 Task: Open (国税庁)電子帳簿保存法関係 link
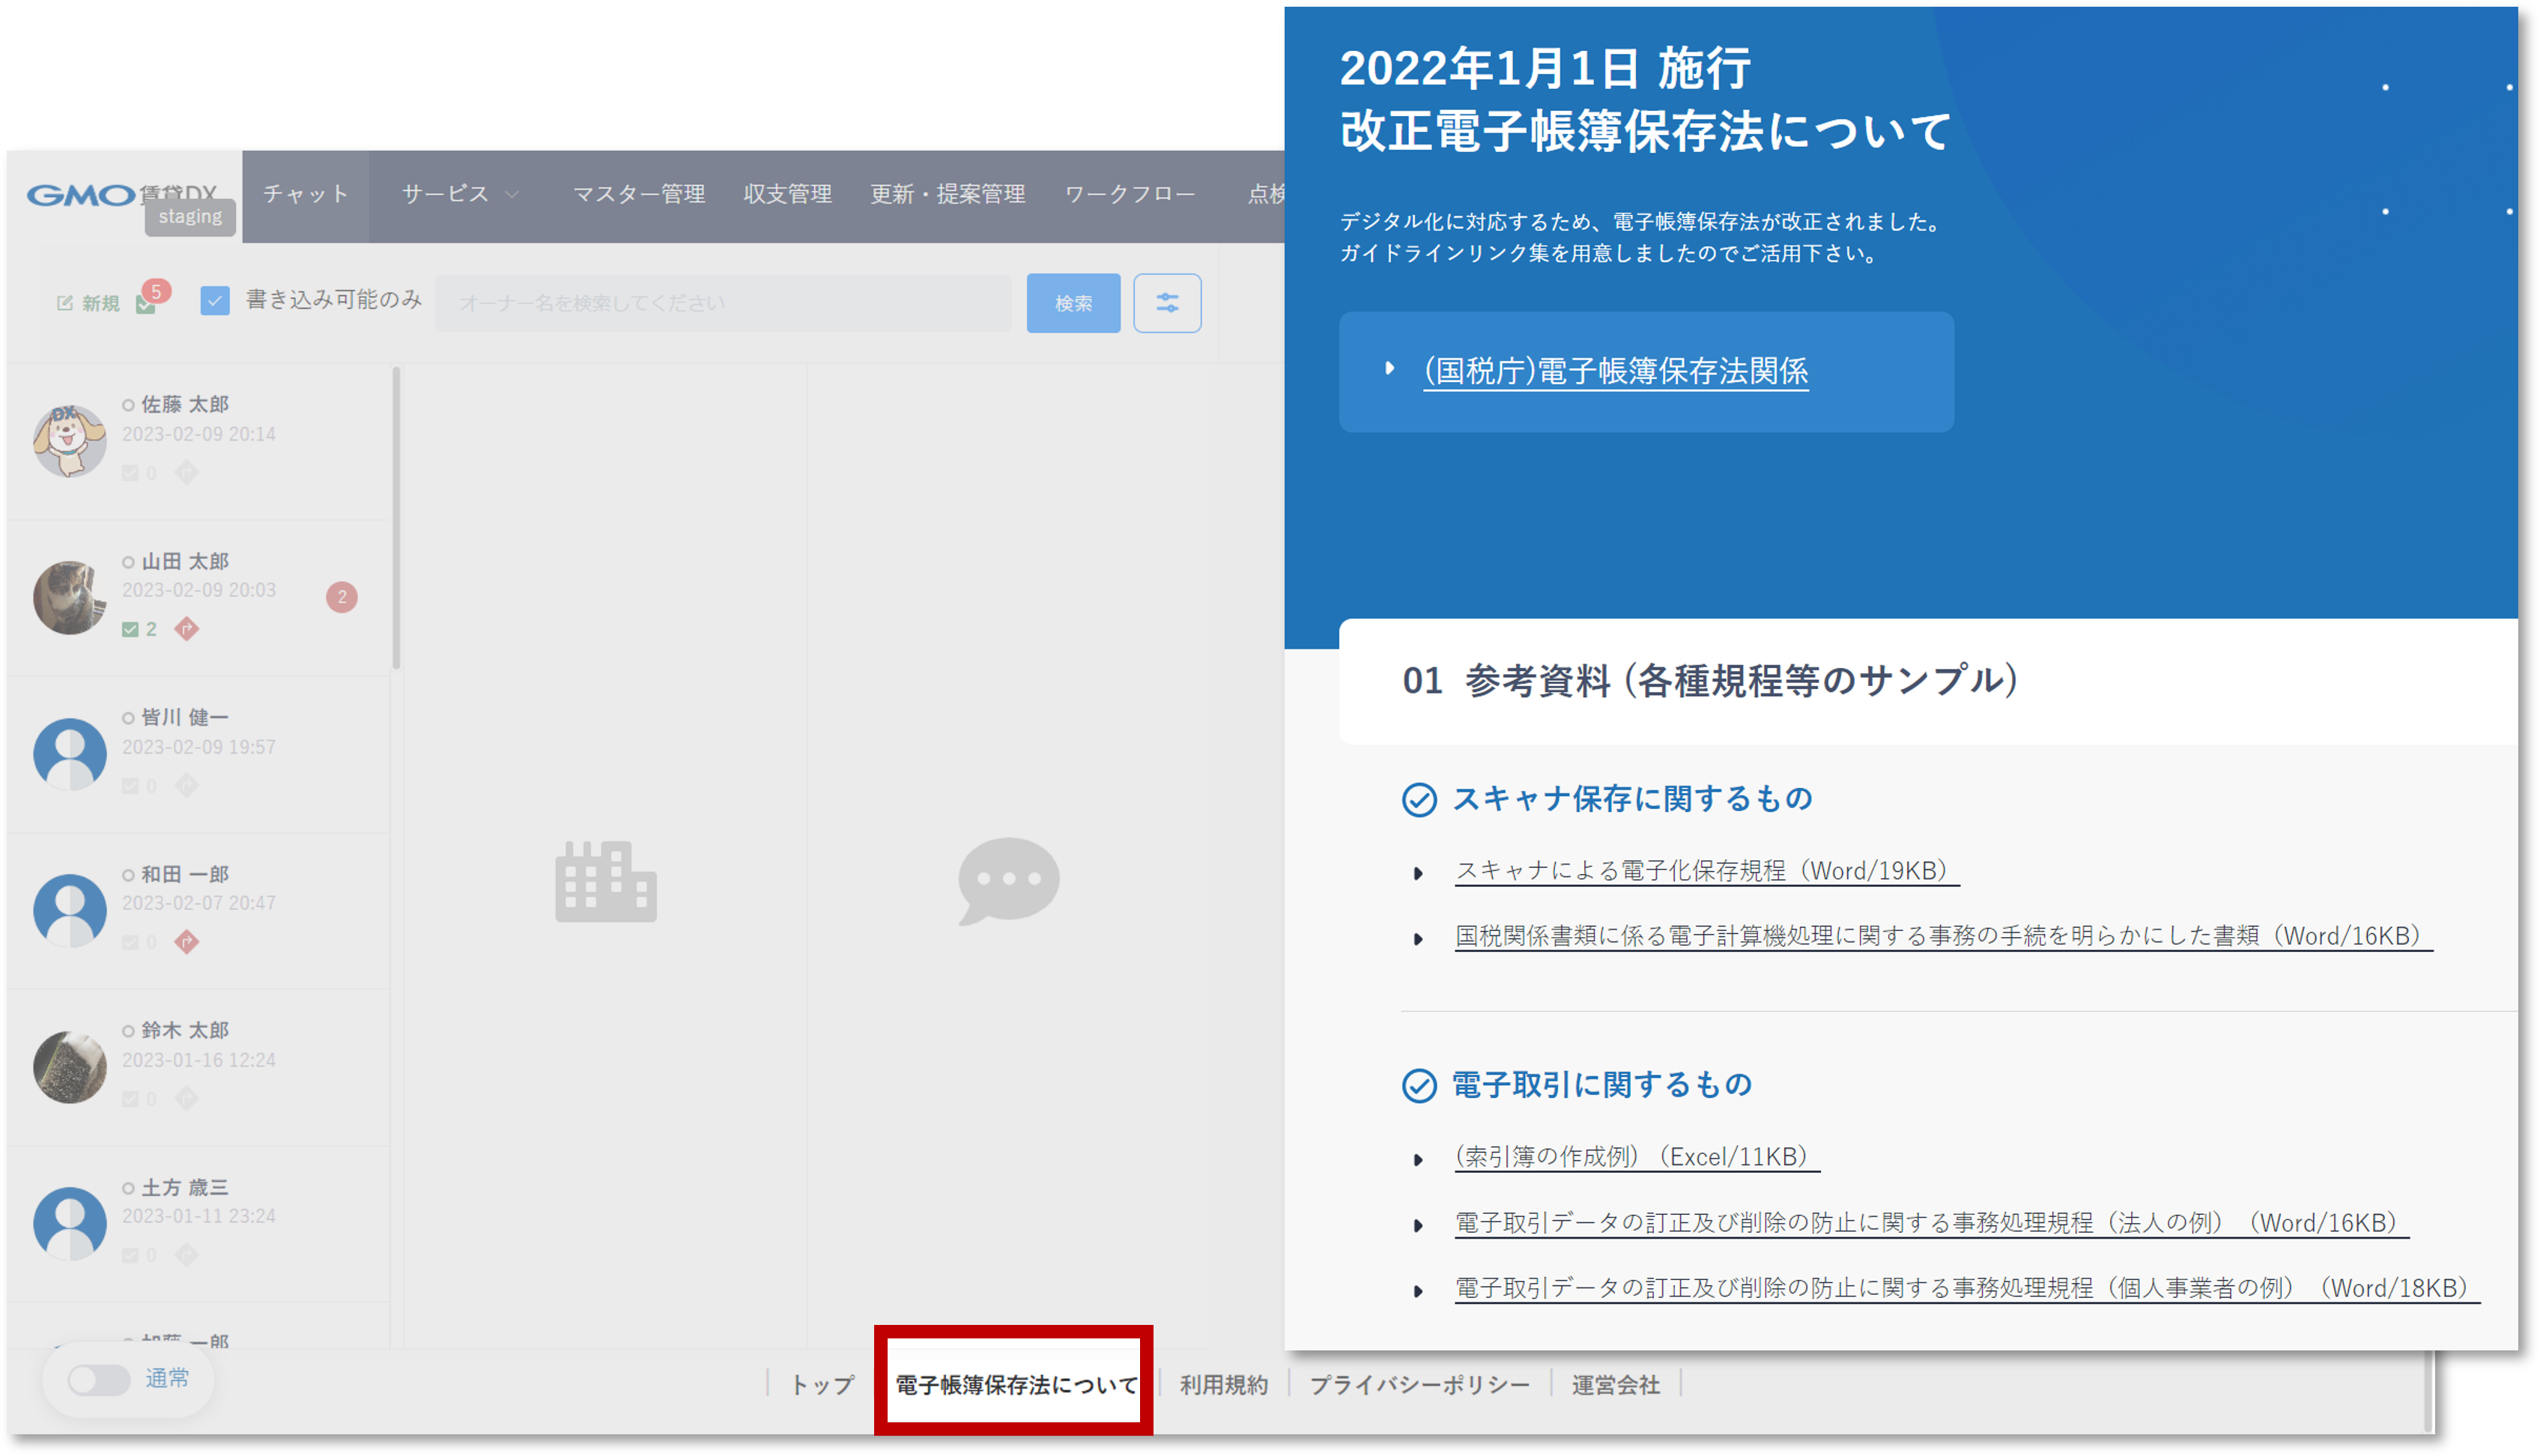click(x=1615, y=371)
